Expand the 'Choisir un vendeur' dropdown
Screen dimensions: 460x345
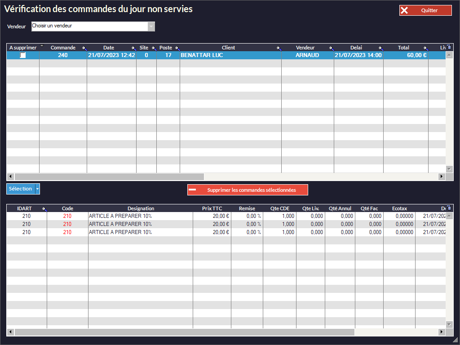click(151, 27)
